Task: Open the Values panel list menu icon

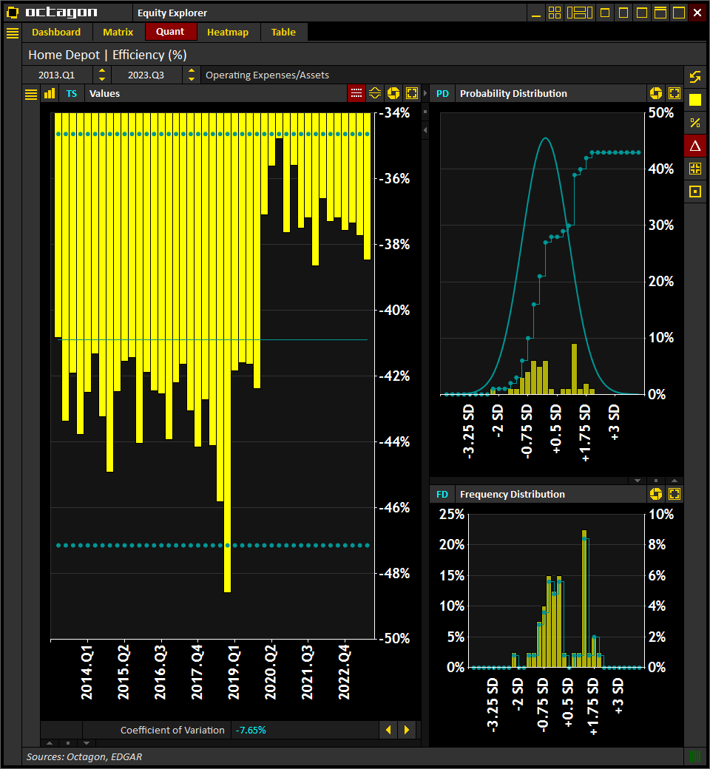Action: (31, 94)
